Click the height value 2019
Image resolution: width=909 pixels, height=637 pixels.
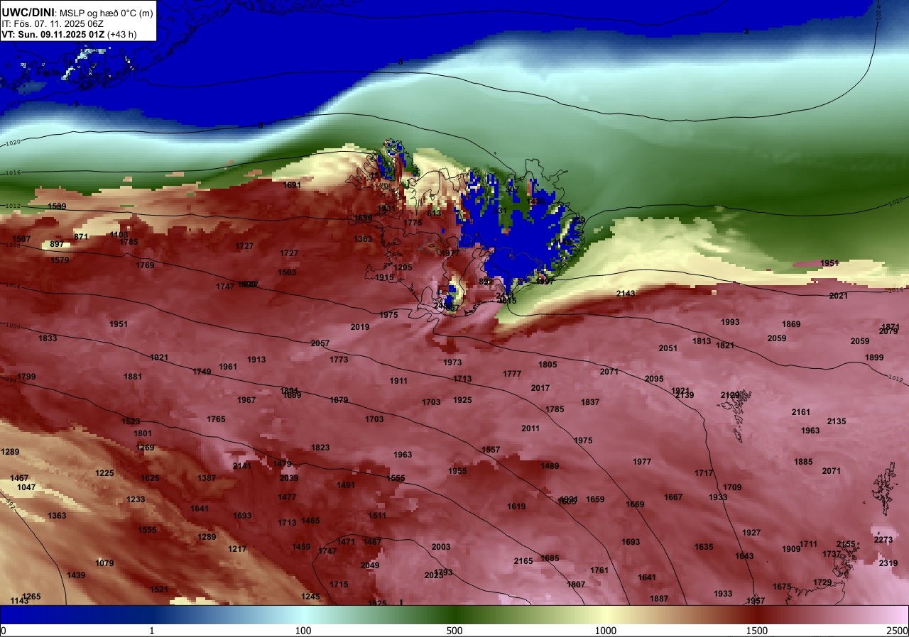tap(360, 327)
